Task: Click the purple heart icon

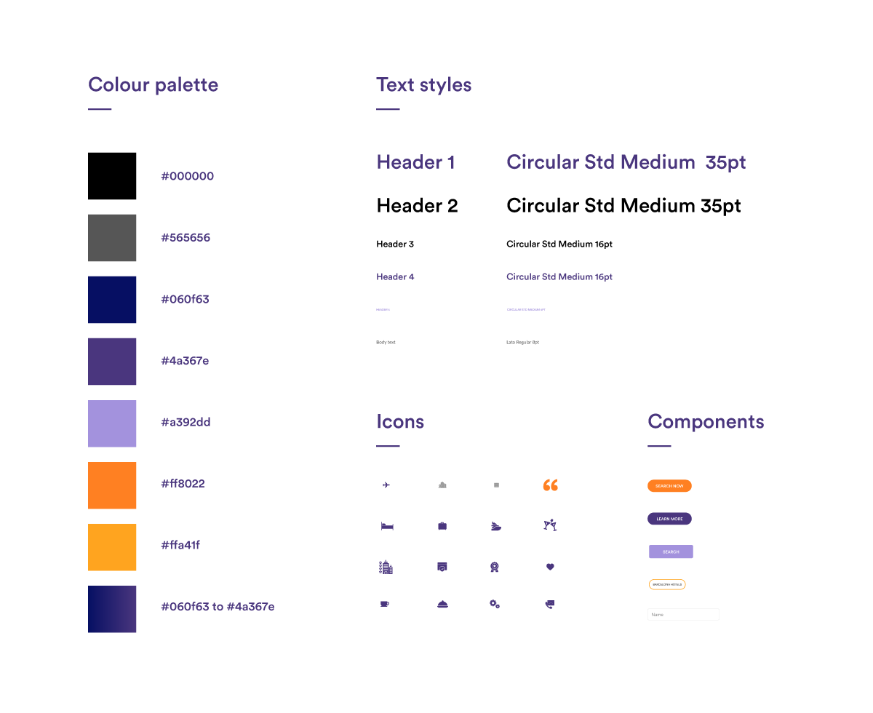Action: [x=550, y=567]
